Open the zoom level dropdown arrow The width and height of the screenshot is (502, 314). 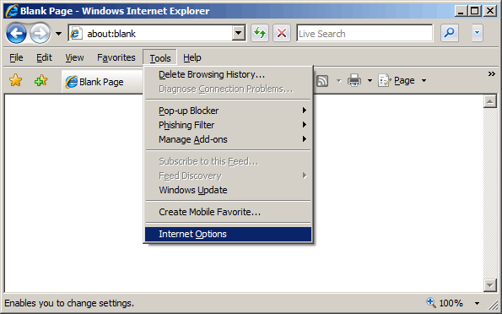(477, 303)
